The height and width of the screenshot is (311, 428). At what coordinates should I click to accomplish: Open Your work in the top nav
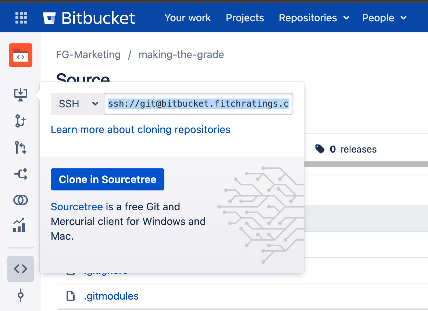188,18
